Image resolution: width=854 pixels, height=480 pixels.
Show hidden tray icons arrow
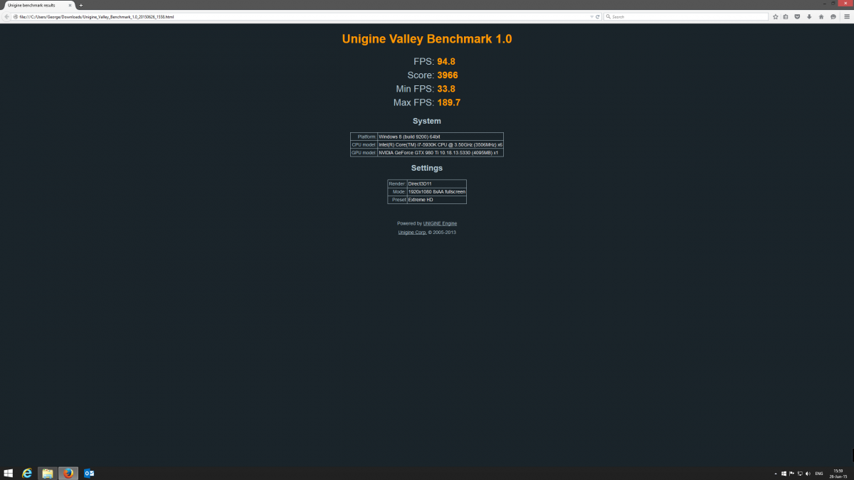[776, 473]
